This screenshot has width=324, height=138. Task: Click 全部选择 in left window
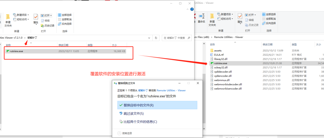[65, 15]
